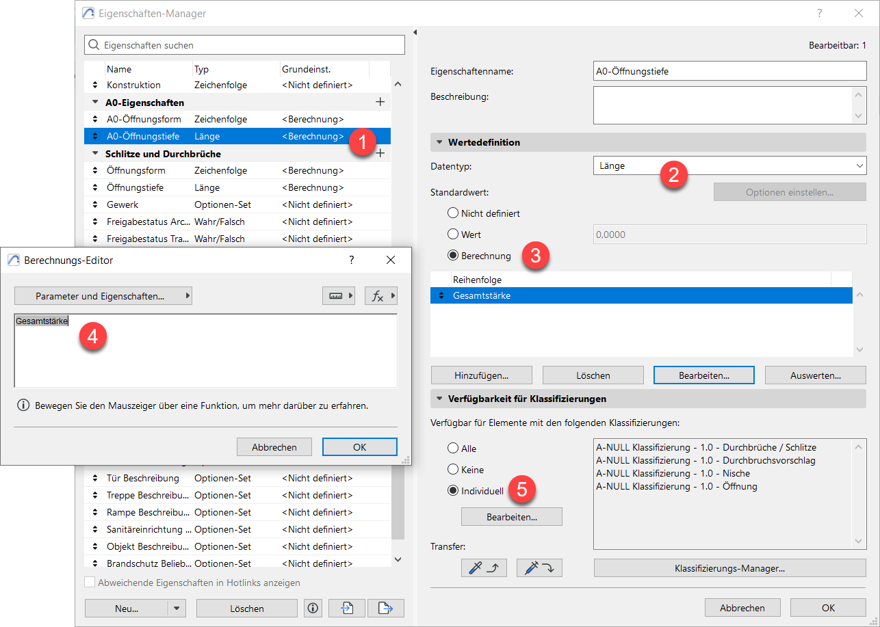Viewport: 880px width, 627px height.
Task: Select the Berechnung radio button
Action: point(452,256)
